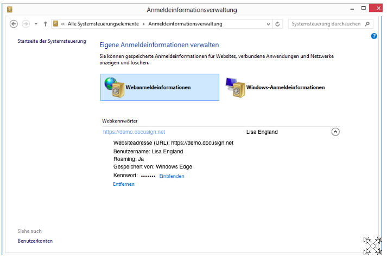This screenshot has height=259, width=387.
Task: Click the Anmeldeinformationsverwaltung breadcrumb item
Action: [185, 24]
